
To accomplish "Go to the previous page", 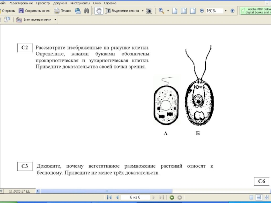I will [117, 197].
